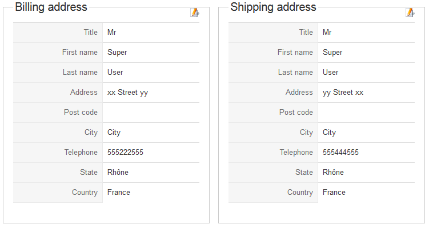
Task: Click shipping Country value France
Action: (x=334, y=192)
